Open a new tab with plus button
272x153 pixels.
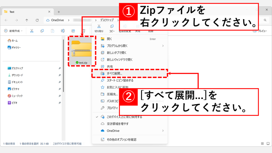(x=59, y=12)
